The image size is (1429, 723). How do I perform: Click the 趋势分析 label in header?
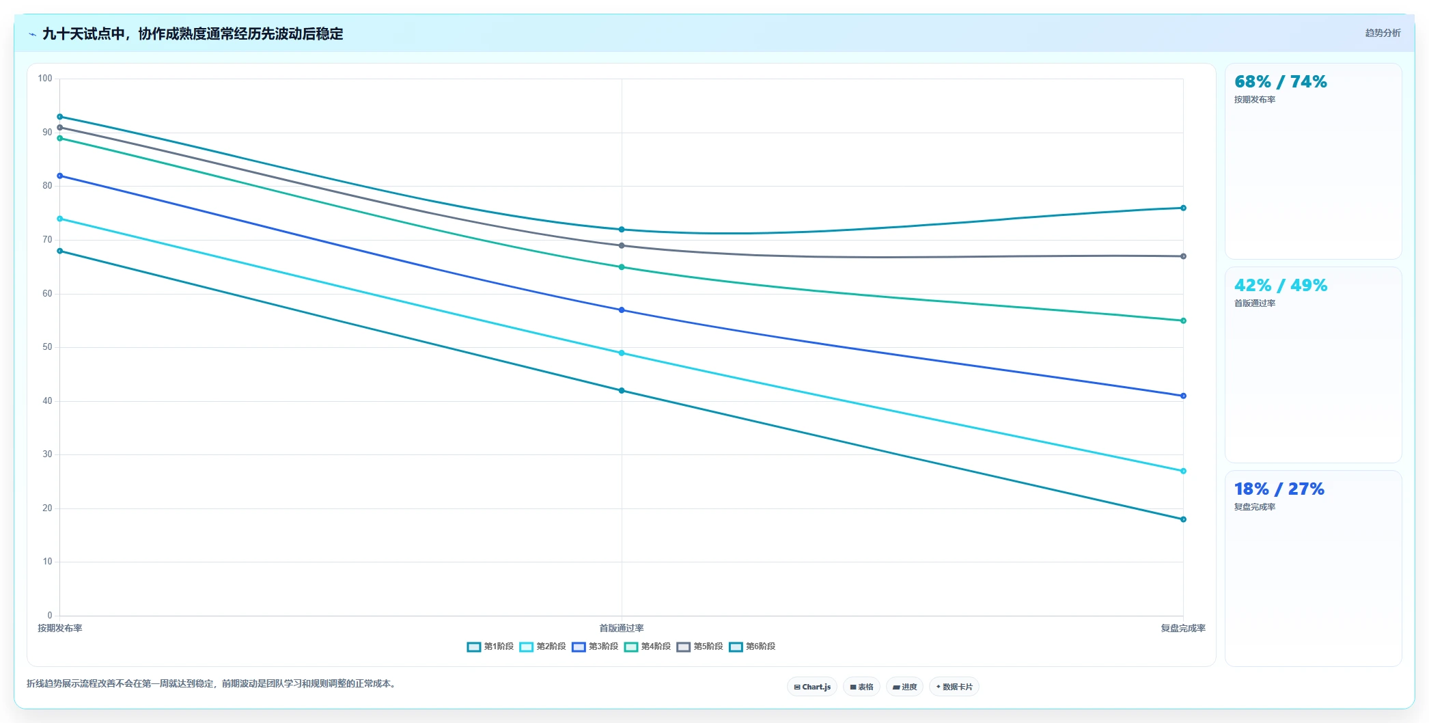click(1383, 33)
